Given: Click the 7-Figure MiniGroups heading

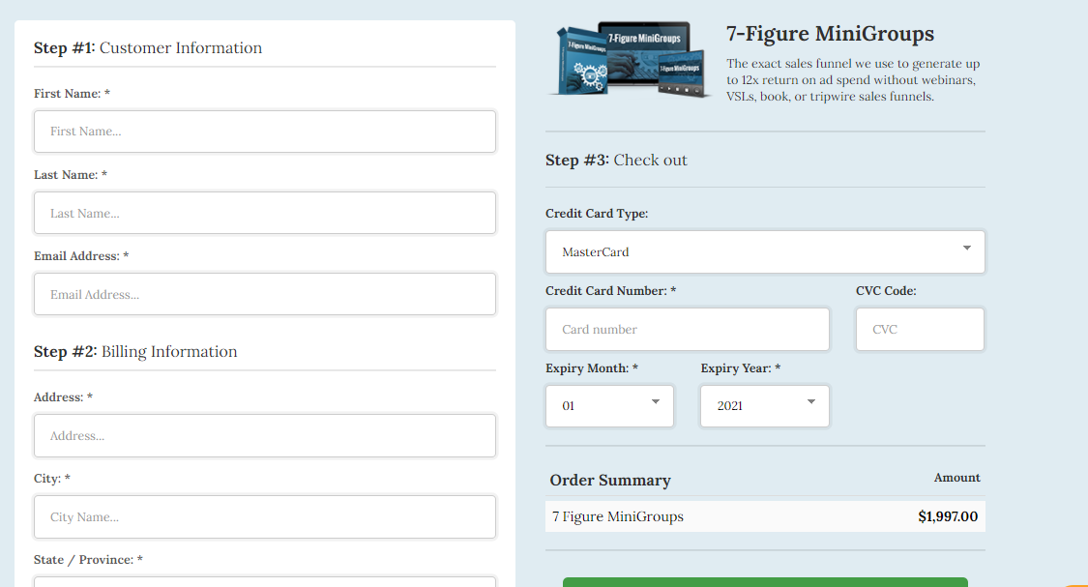Looking at the screenshot, I should click(x=830, y=33).
